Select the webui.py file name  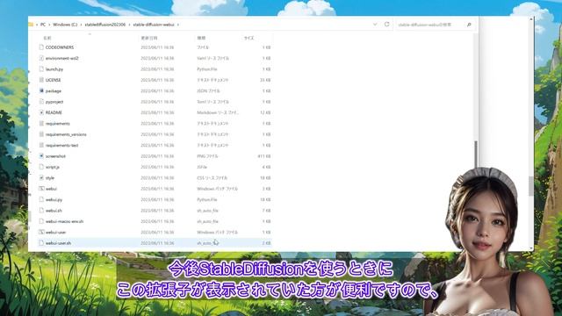click(x=54, y=199)
